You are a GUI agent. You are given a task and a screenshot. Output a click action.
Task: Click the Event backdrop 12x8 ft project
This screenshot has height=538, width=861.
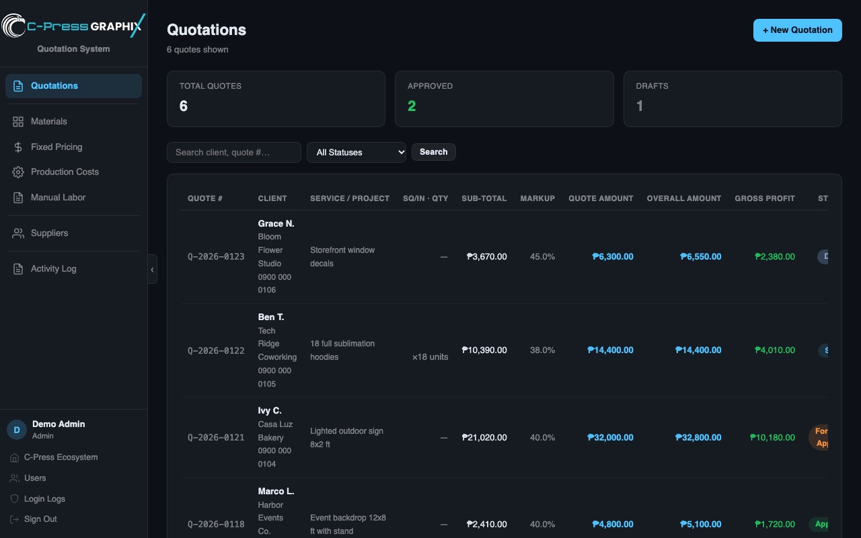348,525
